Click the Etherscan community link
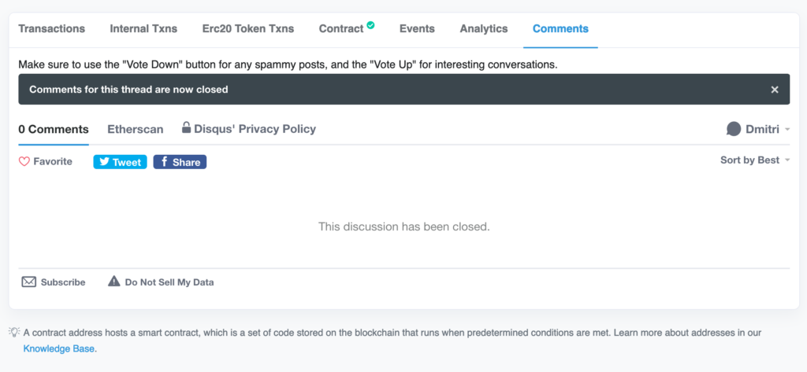Viewport: 807px width, 372px height. point(135,129)
